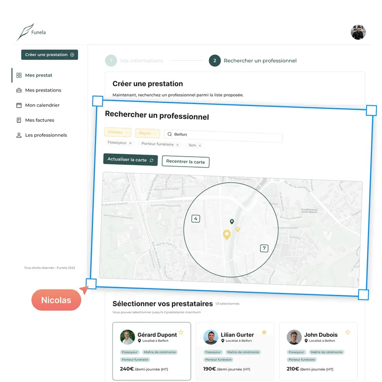This screenshot has width=382, height=382.
Task: Click Porteur funéraire tag on John Dubois card
Action: (301, 360)
